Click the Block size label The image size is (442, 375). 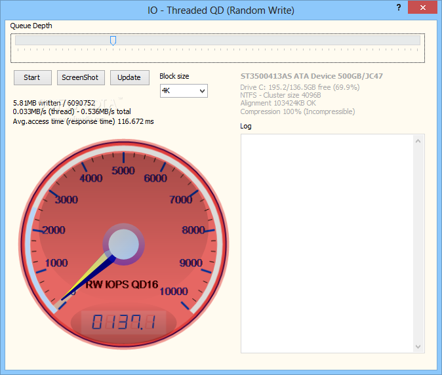point(174,76)
